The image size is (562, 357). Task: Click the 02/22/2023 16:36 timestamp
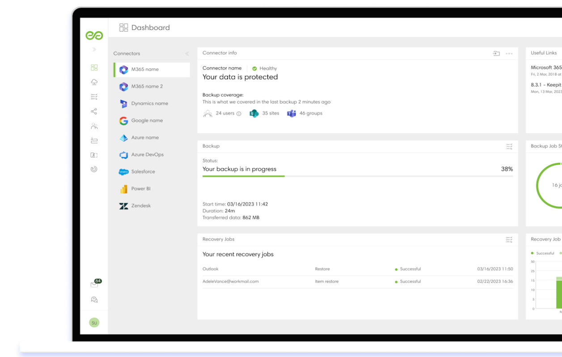pyautogui.click(x=495, y=282)
